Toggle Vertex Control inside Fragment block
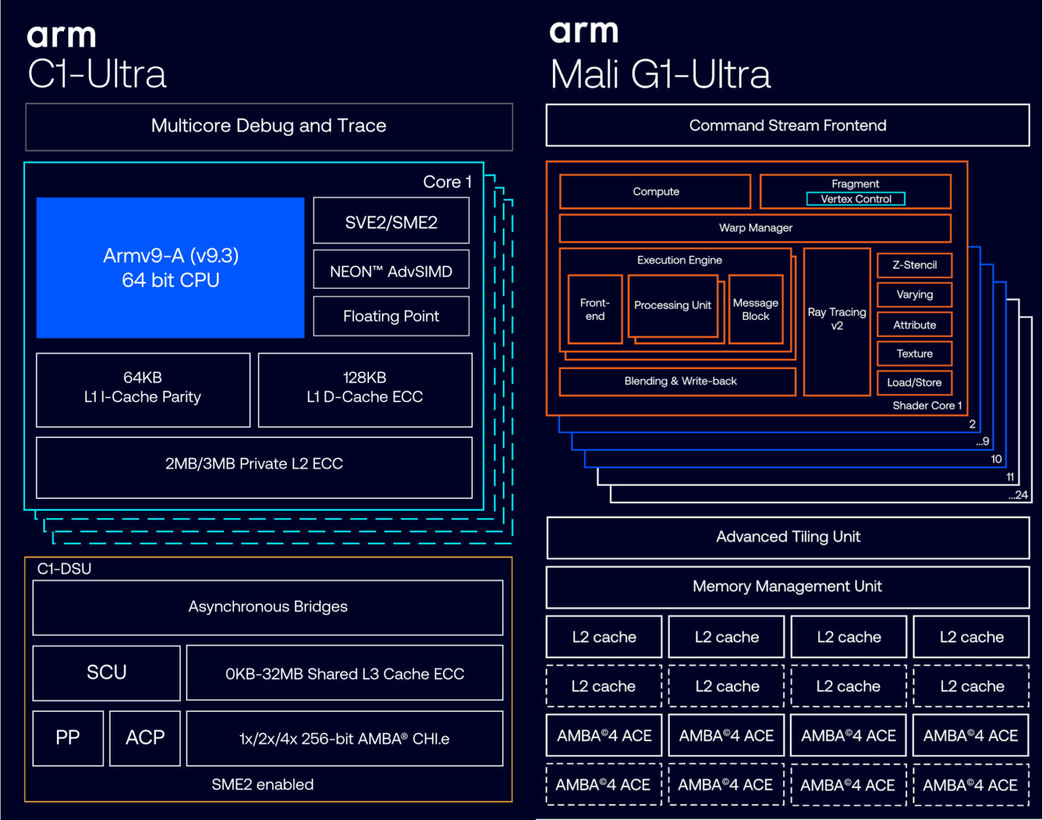This screenshot has height=820, width=1042. pos(855,199)
